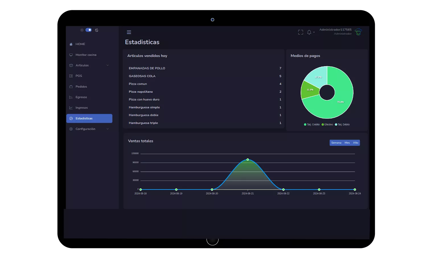Open the notifications bell
The image size is (427, 258).
pos(309,32)
